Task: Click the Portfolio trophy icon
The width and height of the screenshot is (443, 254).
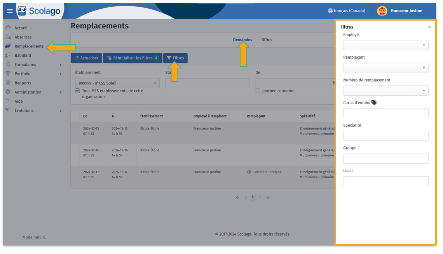Action: pos(8,73)
